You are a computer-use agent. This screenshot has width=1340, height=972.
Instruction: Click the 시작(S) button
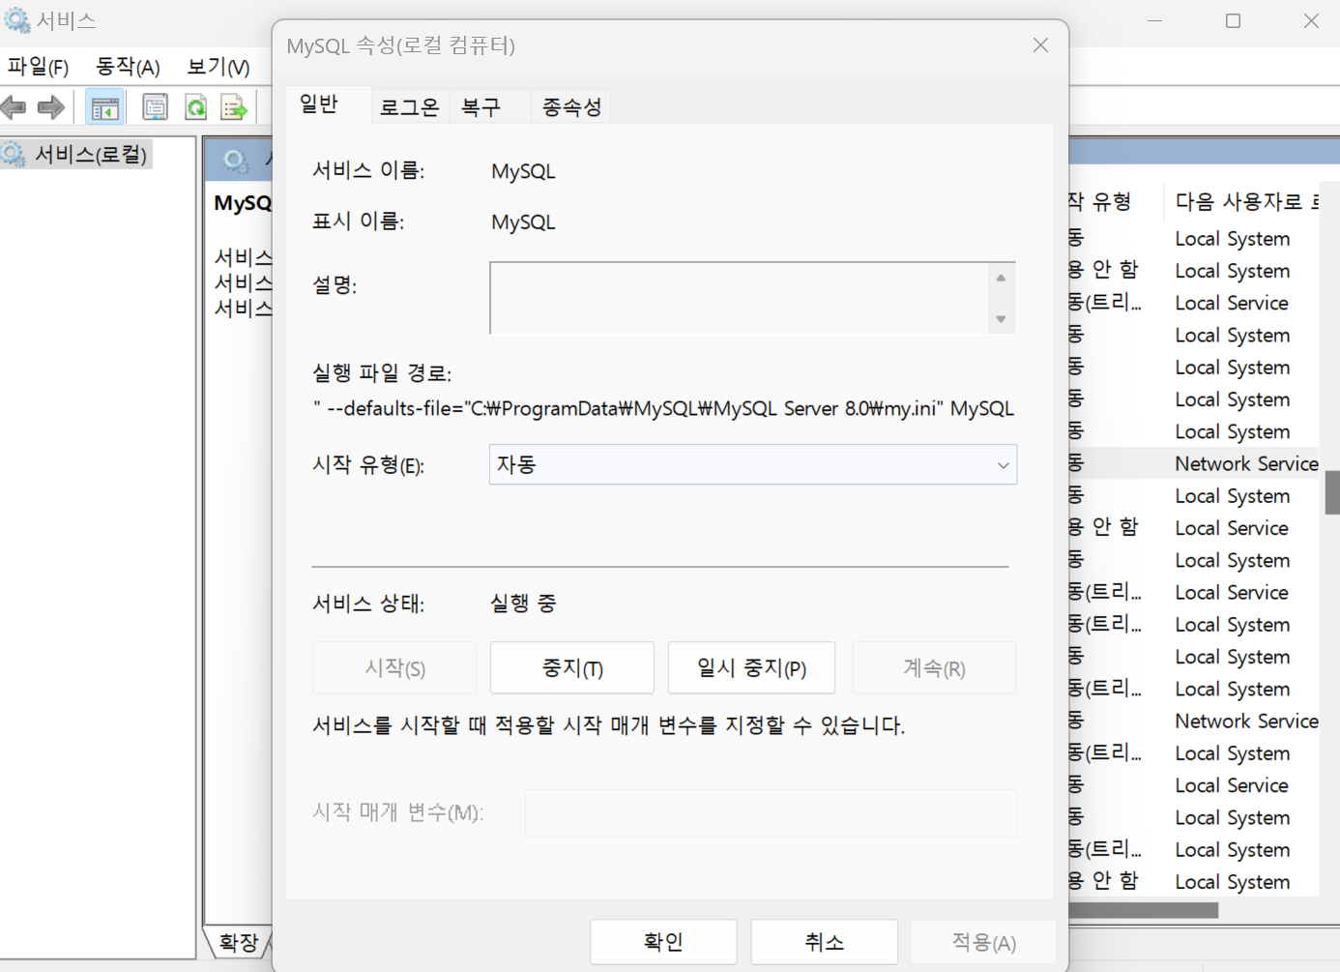[394, 668]
